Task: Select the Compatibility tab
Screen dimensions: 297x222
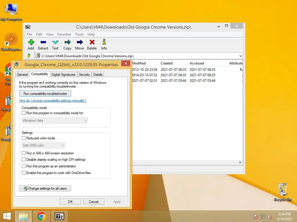Action: pyautogui.click(x=39, y=74)
